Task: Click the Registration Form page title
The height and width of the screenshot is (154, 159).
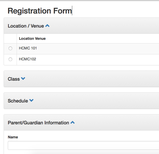Action: (x=40, y=11)
